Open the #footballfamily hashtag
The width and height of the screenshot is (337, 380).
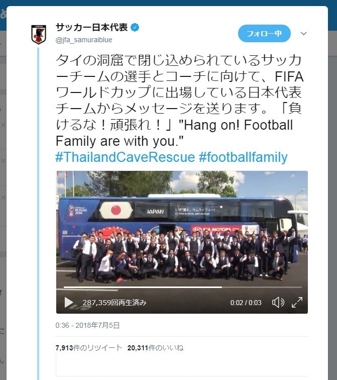243,157
